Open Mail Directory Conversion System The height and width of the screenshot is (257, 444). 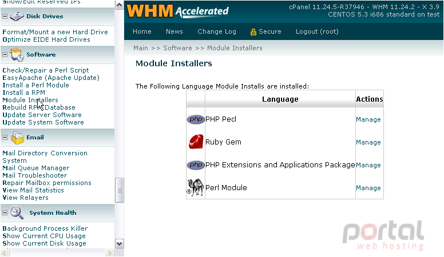pos(45,156)
